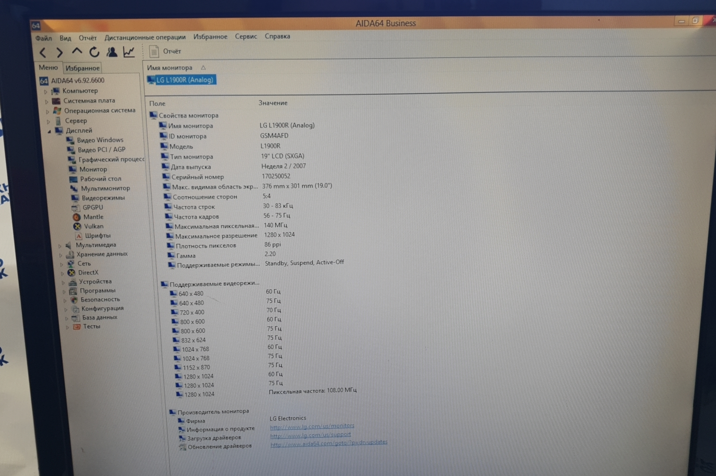Image resolution: width=716 pixels, height=476 pixels.
Task: Expand the DirectX tree node
Action: tap(62, 273)
